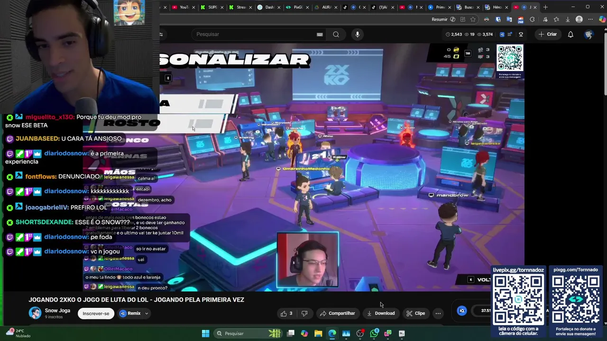
Task: Like the video with thumbs up
Action: click(286, 313)
